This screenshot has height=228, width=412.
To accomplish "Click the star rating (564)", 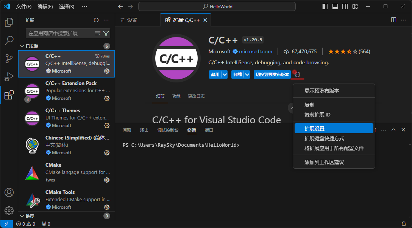I will point(349,52).
